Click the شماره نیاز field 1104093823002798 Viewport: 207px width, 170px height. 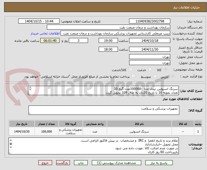[150, 21]
